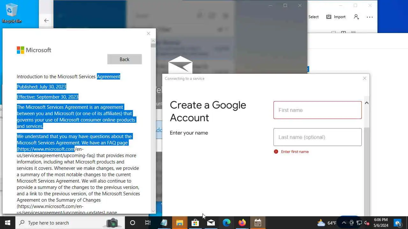This screenshot has width=408, height=229.
Task: Click 'Effective: September 30, 2023' text
Action: pos(47,97)
